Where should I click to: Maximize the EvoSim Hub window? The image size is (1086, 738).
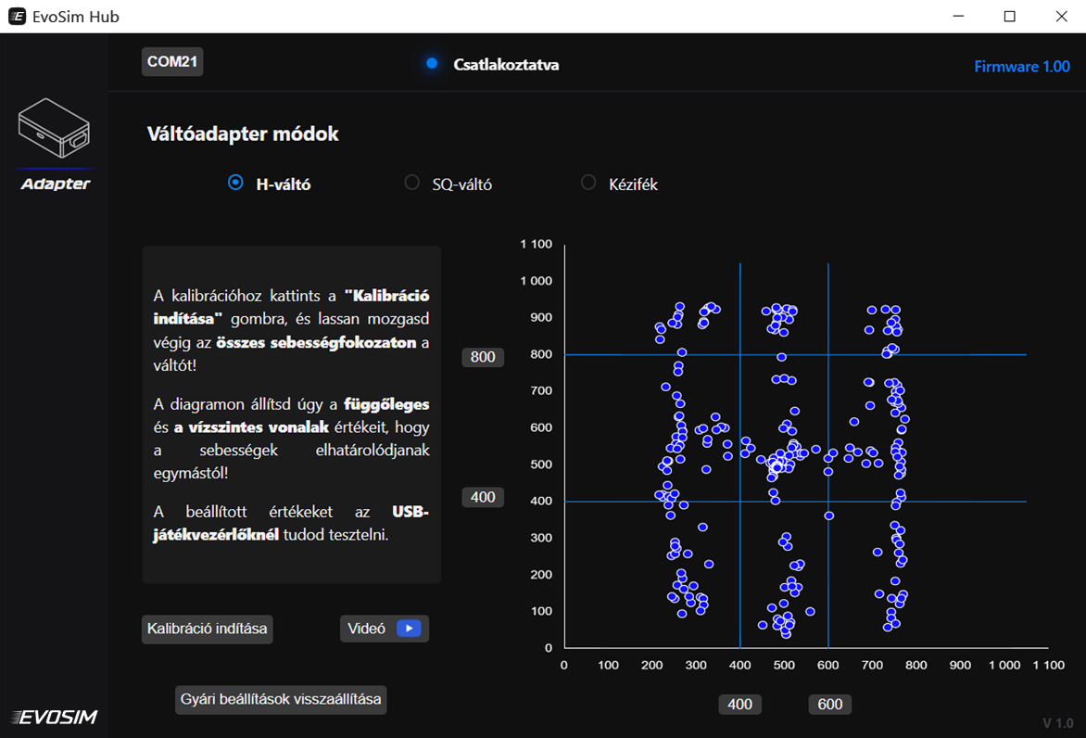pos(1010,16)
